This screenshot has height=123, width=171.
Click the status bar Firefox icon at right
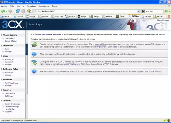169,120
